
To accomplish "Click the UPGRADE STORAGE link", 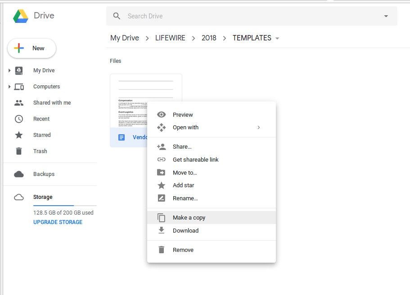I will click(58, 222).
